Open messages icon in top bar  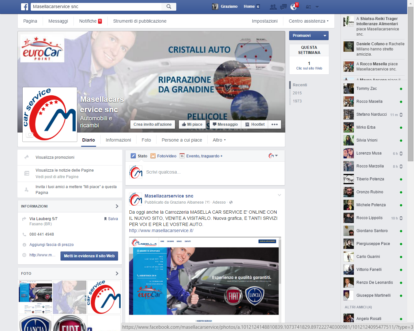coord(283,6)
